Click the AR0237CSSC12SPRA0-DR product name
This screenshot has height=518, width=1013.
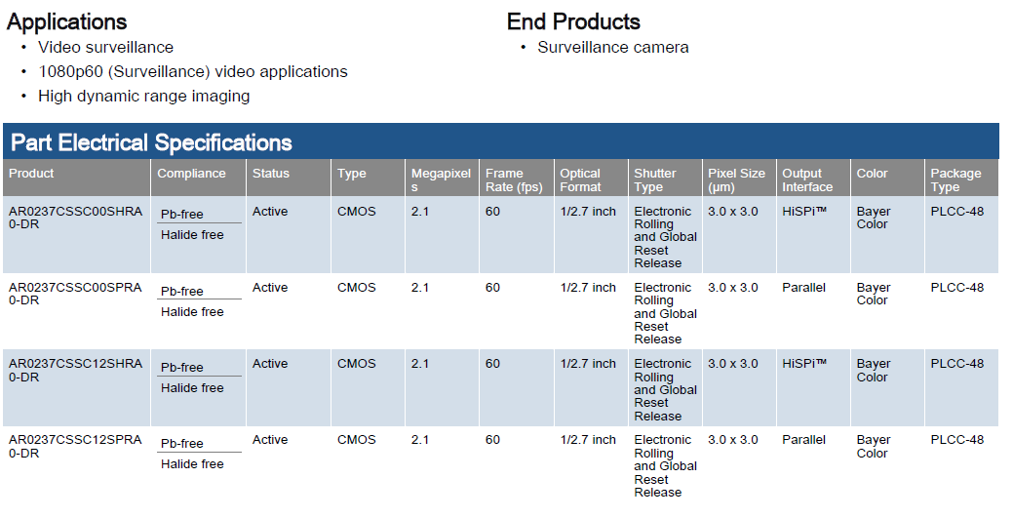[x=75, y=446]
